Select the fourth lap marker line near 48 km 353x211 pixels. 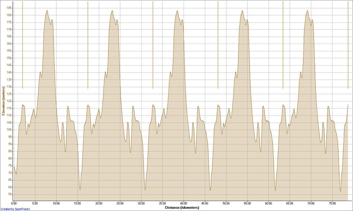point(218,45)
